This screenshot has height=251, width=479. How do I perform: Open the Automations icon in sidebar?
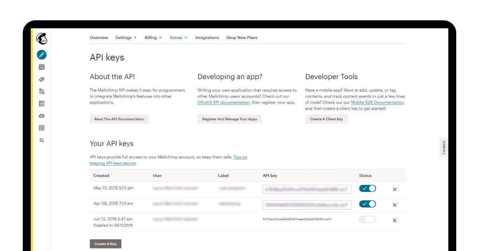click(x=42, y=92)
